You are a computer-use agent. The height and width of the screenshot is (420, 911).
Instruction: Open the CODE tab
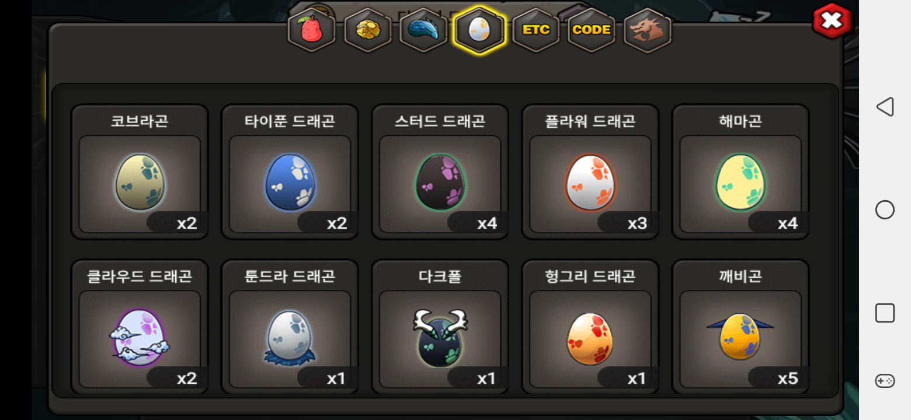point(592,30)
